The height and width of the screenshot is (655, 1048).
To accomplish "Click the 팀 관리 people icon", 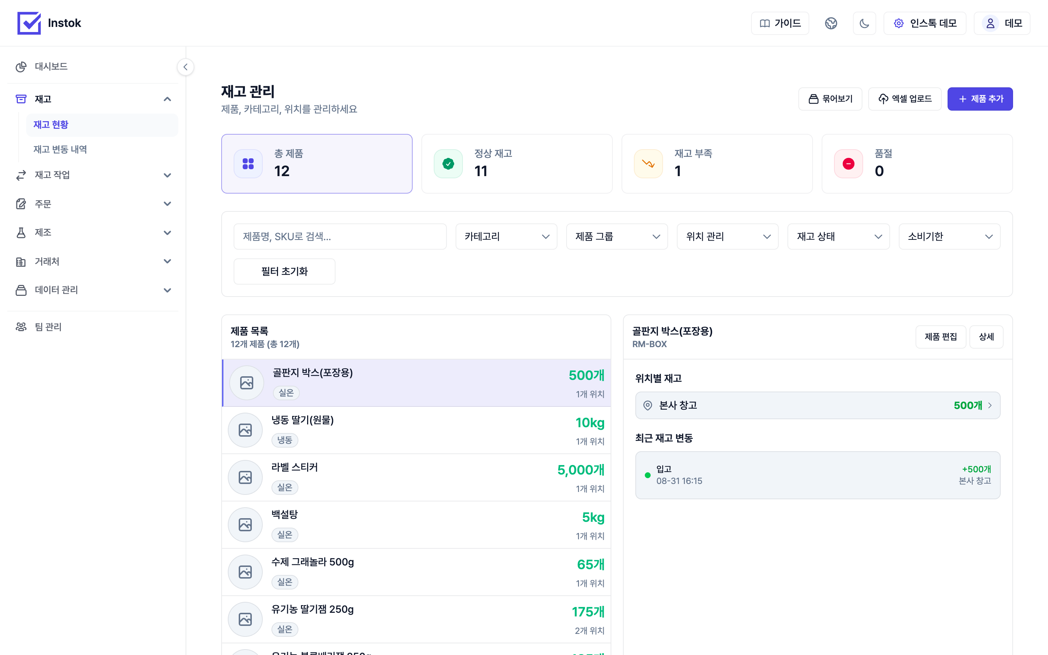I will click(21, 327).
